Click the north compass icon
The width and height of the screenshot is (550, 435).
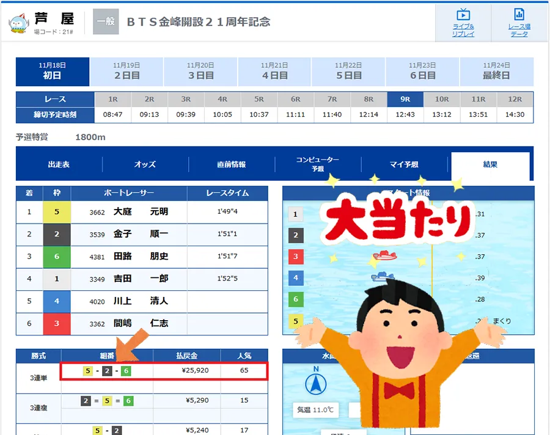(x=315, y=383)
